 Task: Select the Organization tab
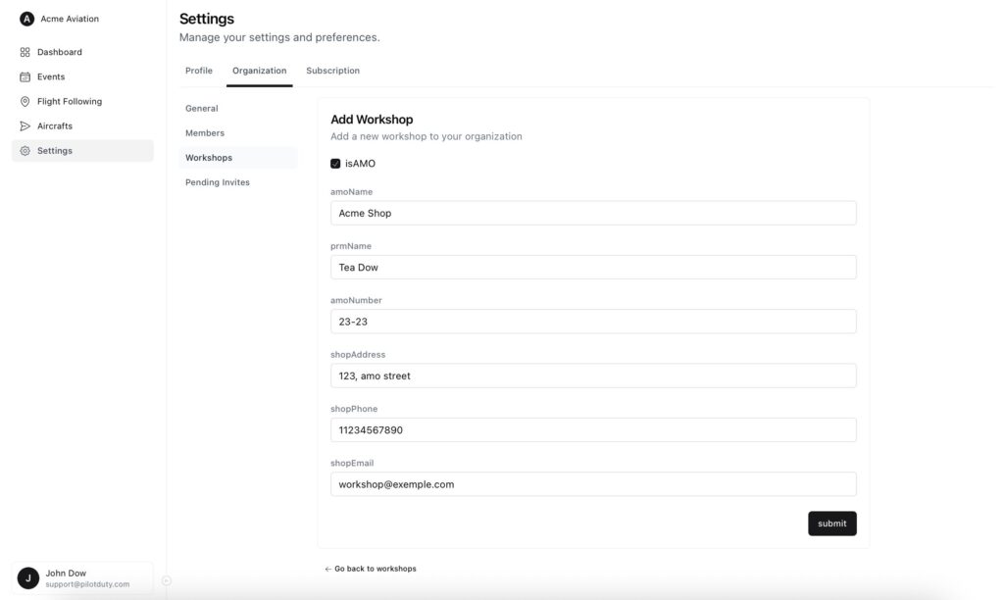tap(259, 71)
